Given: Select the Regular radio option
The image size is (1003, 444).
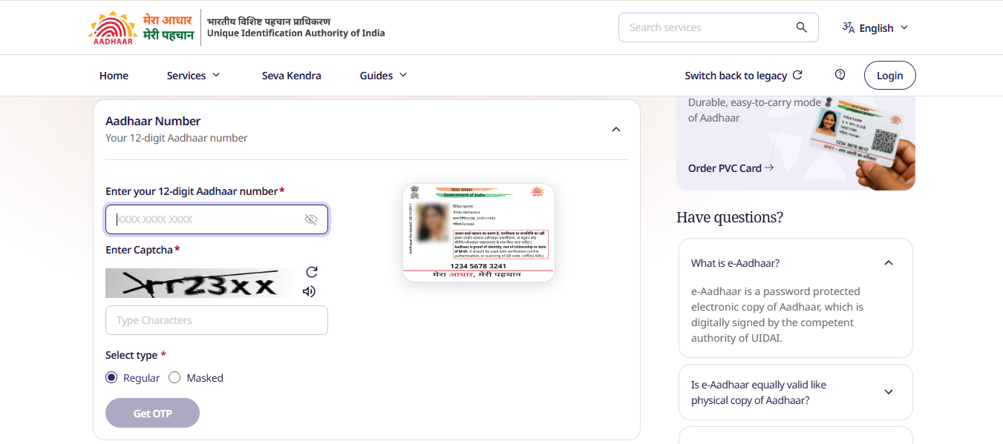Looking at the screenshot, I should pos(111,377).
